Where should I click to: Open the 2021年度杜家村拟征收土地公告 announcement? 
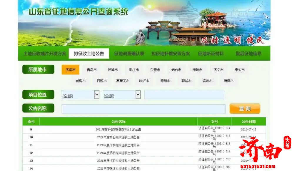(x=119, y=161)
